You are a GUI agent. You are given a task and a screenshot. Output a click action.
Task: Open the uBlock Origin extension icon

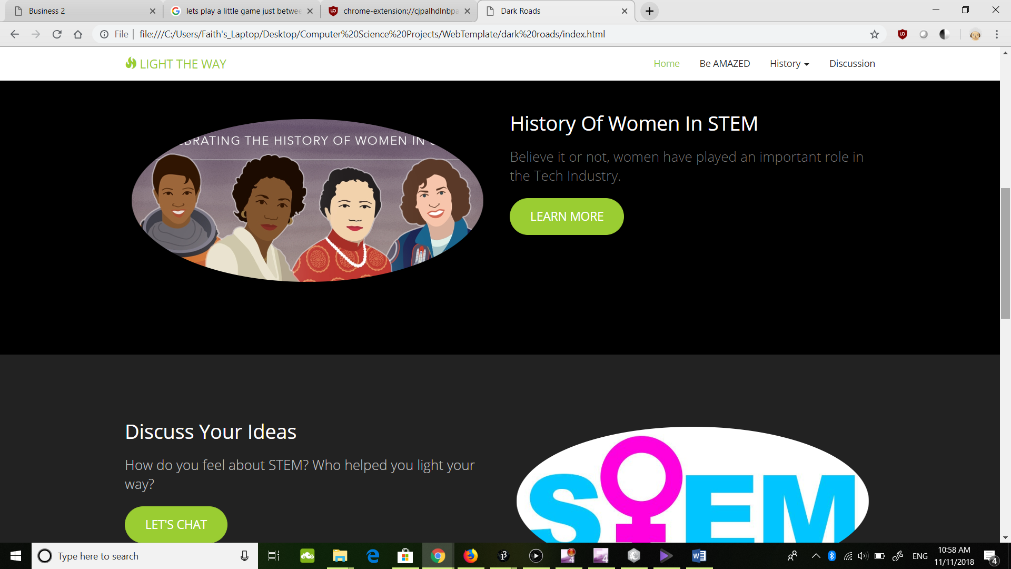point(903,34)
